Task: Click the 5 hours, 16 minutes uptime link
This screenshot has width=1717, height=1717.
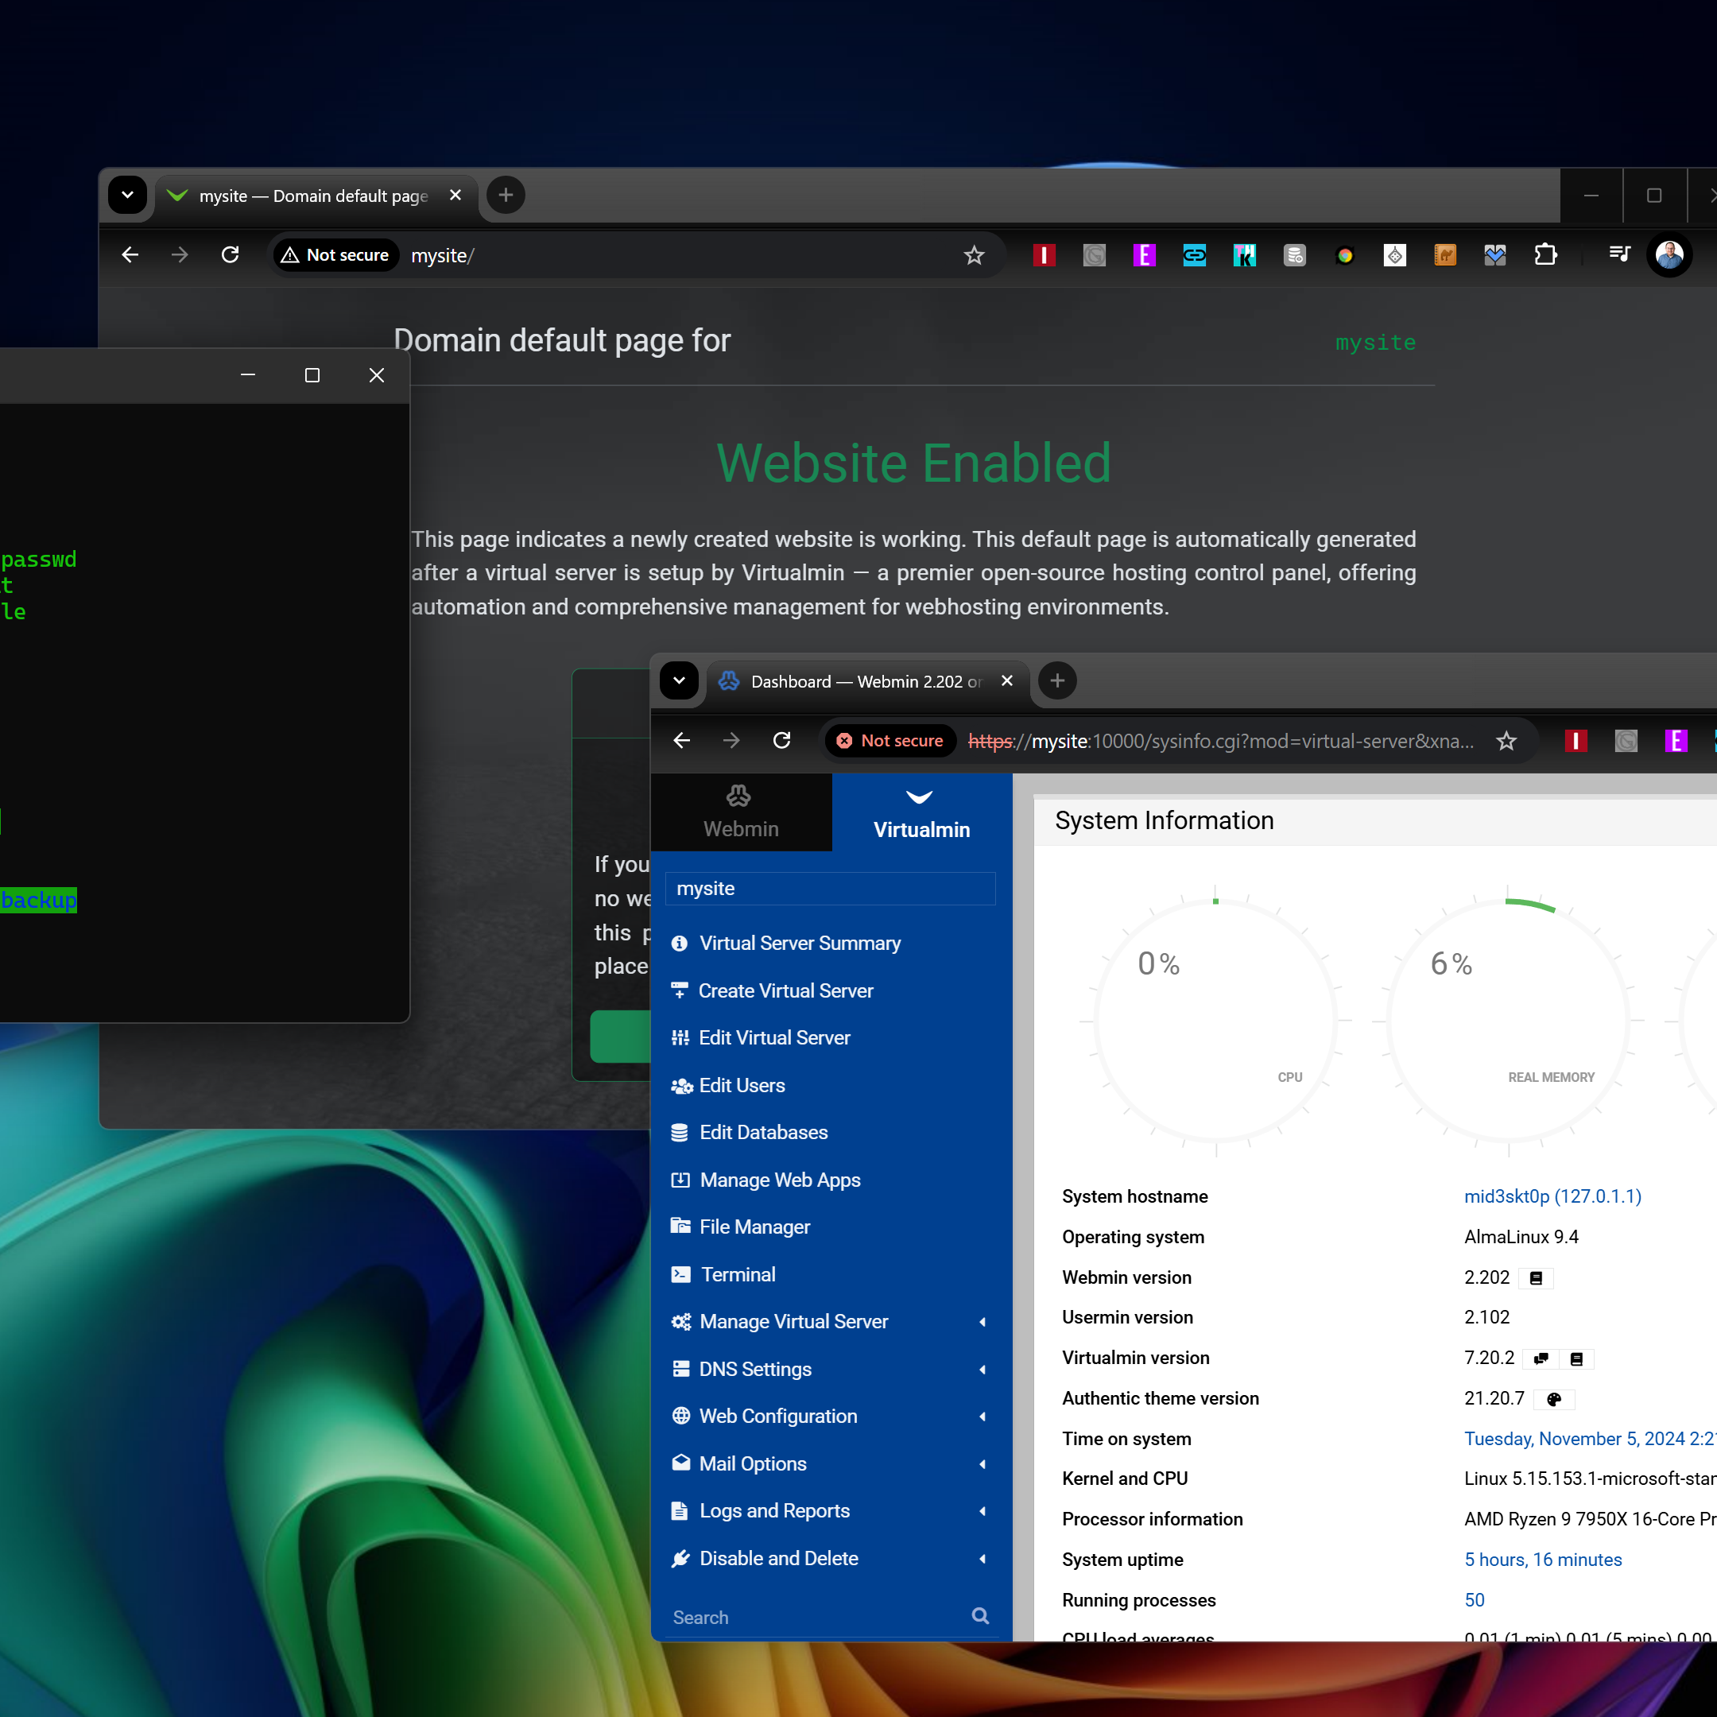Action: coord(1543,1560)
